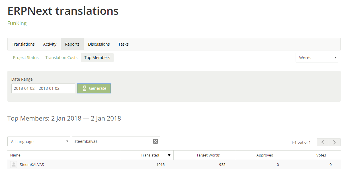Open the FunKing profile link

pos(17,23)
